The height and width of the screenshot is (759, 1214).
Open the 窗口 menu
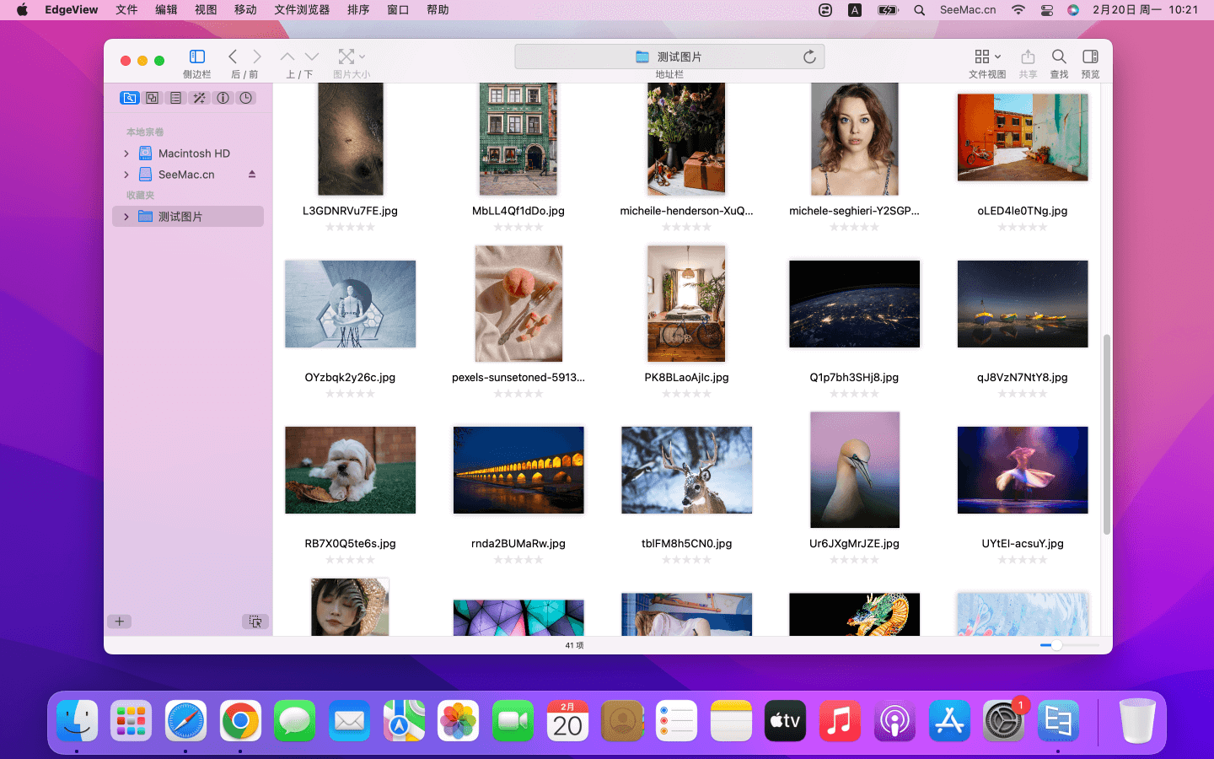[x=398, y=10]
